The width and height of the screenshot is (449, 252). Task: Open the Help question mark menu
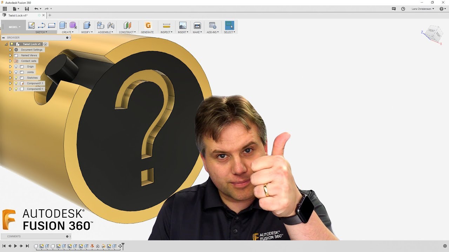[442, 9]
